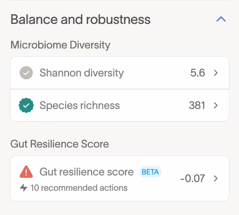Click the Gut Resilience Score subheading
The height and width of the screenshot is (215, 239).
[60, 144]
